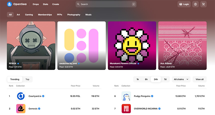The width and height of the screenshot is (215, 115).
Task: Select the 7d time range
Action: (165, 79)
